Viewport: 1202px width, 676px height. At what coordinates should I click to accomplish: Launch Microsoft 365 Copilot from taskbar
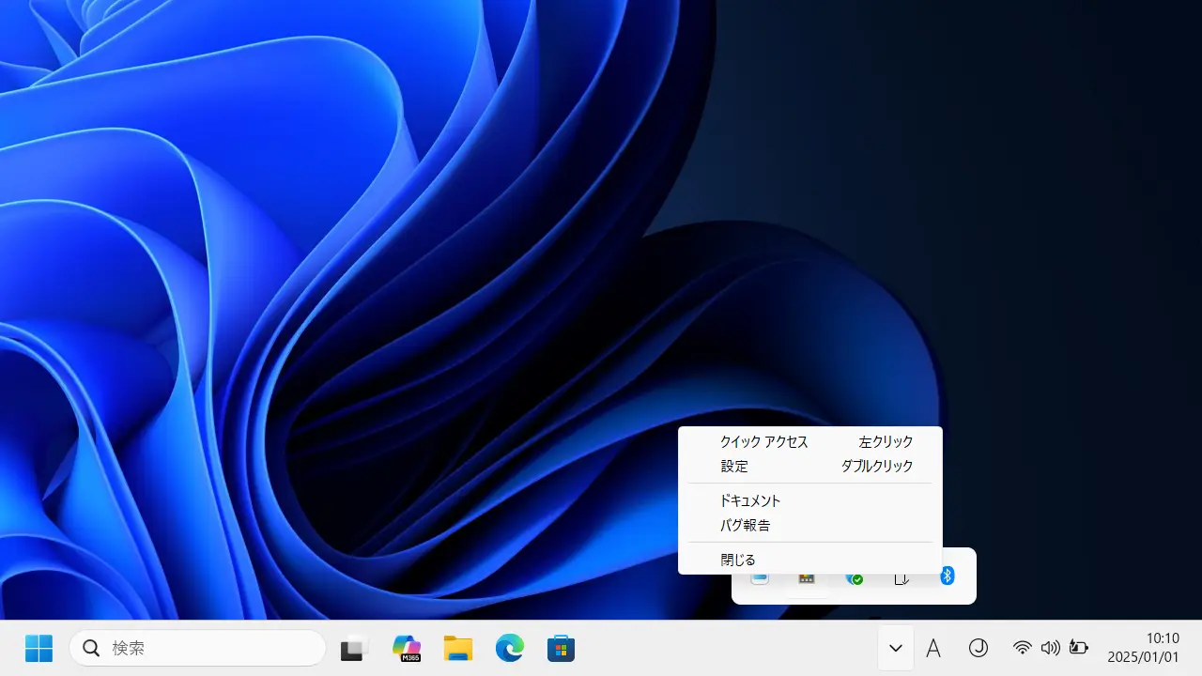[407, 648]
